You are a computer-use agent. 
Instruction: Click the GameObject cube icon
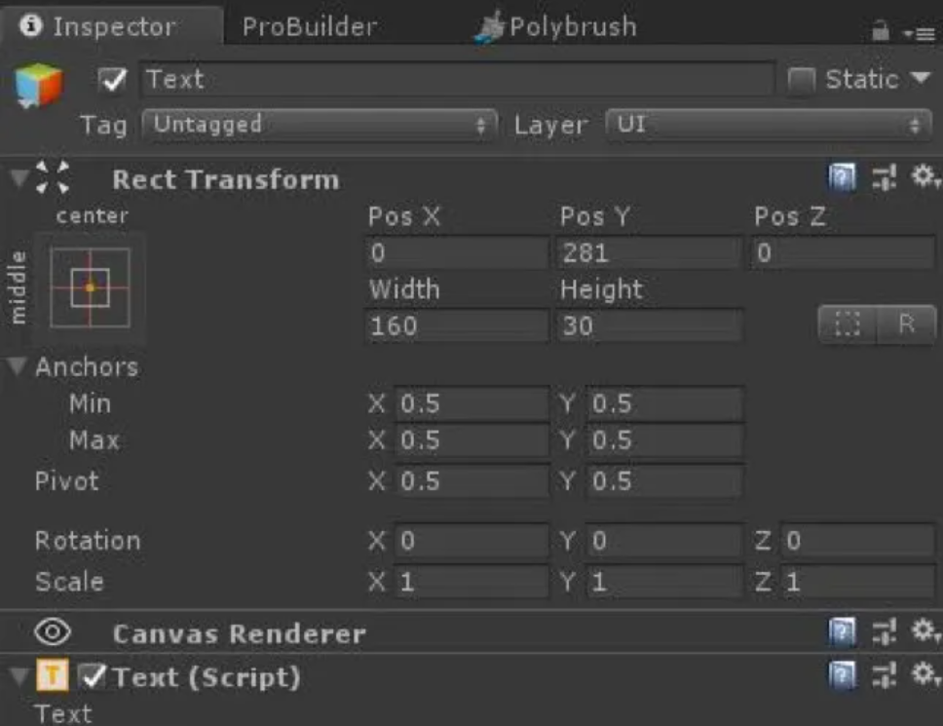coord(39,86)
